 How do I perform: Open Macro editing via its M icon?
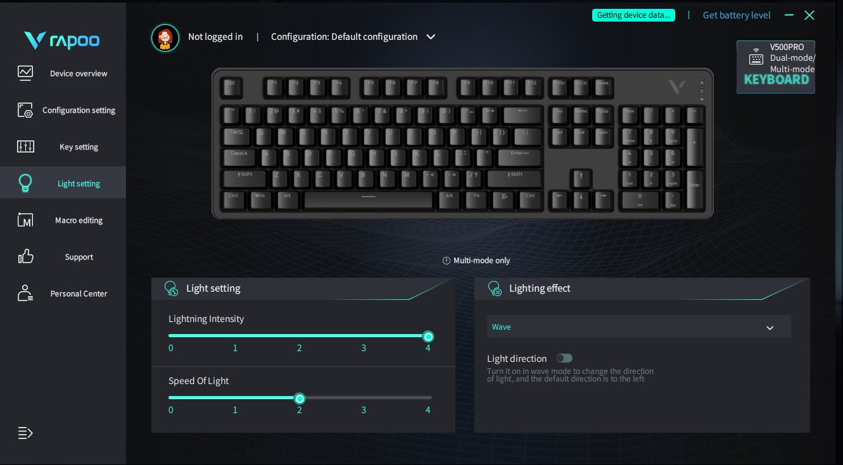pos(25,220)
